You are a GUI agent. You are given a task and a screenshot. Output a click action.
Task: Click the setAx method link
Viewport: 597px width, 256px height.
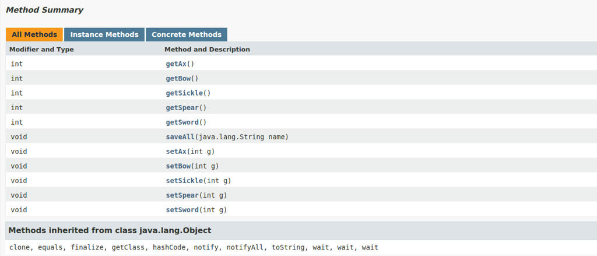176,152
